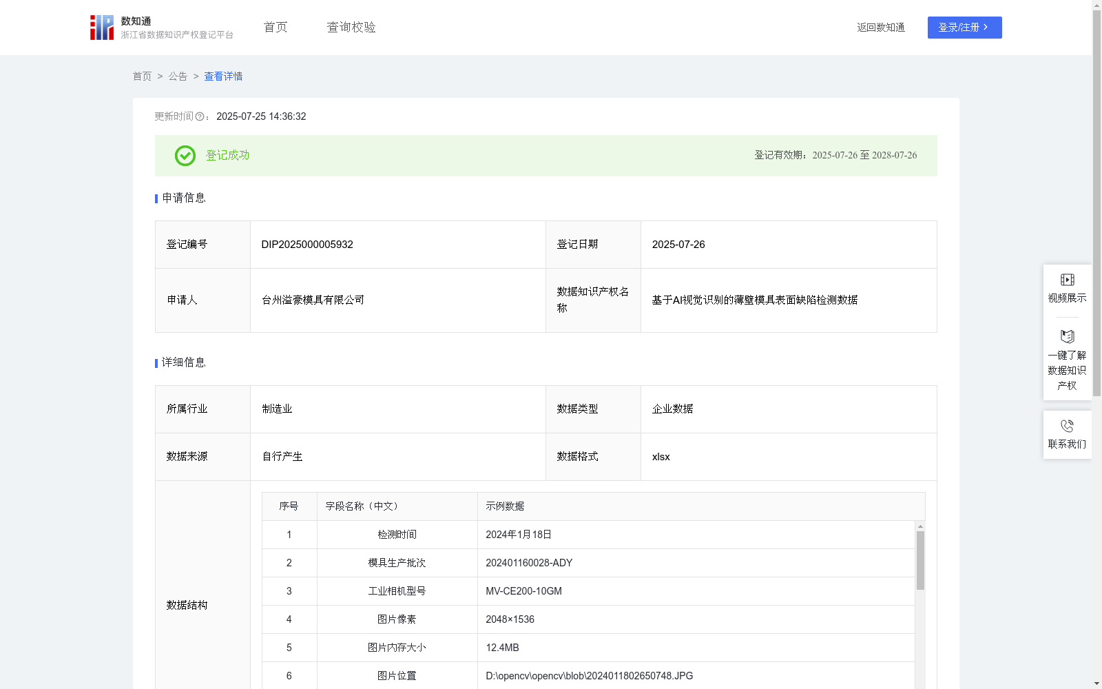Screen dimensions: 1102x689
Task: Click the 图片位置 field cell
Action: tap(397, 676)
